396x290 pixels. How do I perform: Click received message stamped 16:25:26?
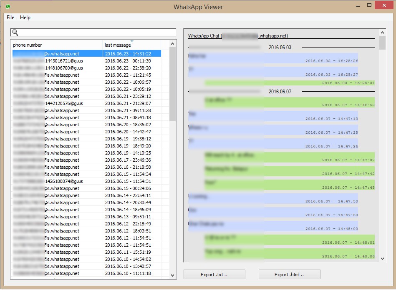click(273, 58)
